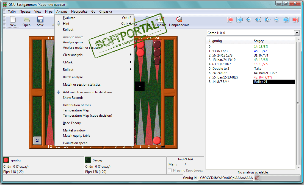The height and width of the screenshot is (185, 304).
Task: Close the Анализ menu
Action: tap(62, 12)
